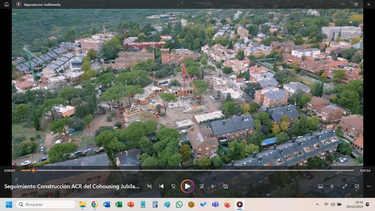This screenshot has height=211, width=375.
Task: Open File Explorer from the taskbar
Action: click(x=83, y=204)
